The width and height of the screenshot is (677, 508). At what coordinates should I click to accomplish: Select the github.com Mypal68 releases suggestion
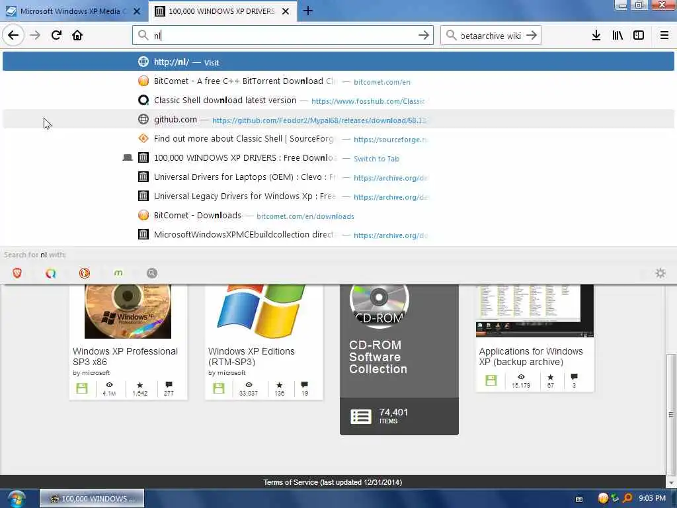[x=338, y=120]
